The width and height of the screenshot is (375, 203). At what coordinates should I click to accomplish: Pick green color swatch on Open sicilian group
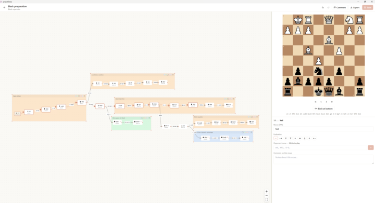point(78,96)
